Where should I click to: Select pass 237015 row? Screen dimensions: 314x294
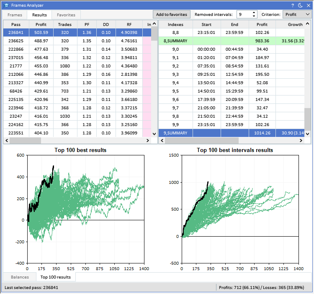(x=77, y=58)
